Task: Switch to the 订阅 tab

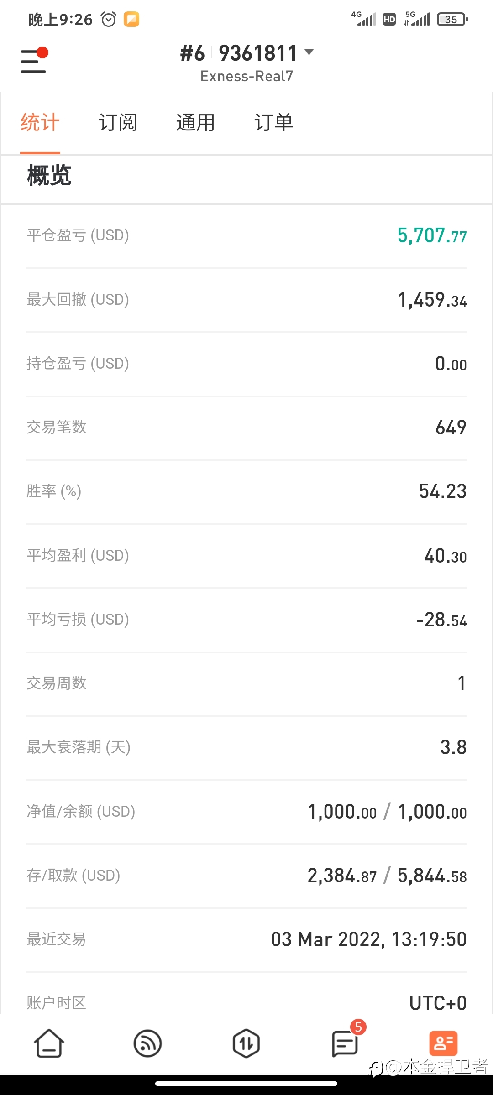Action: click(118, 122)
